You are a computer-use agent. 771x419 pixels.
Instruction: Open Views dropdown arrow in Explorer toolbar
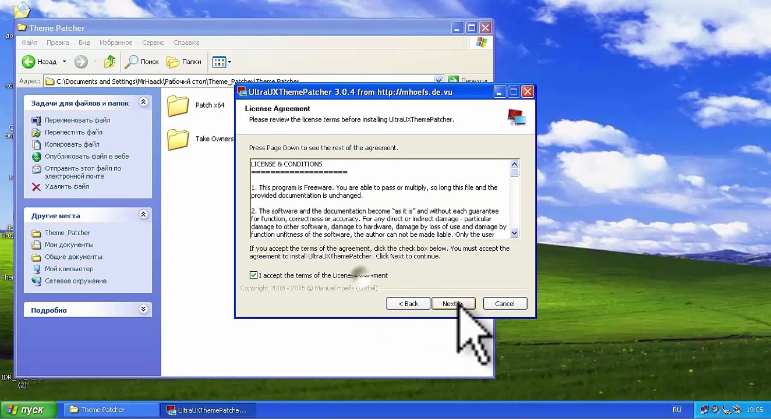(x=229, y=62)
